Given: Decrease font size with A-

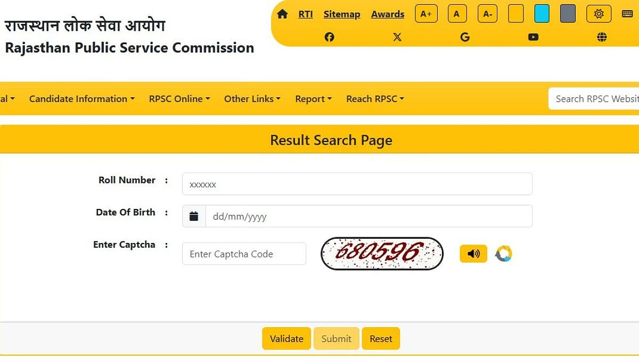Looking at the screenshot, I should pyautogui.click(x=487, y=14).
